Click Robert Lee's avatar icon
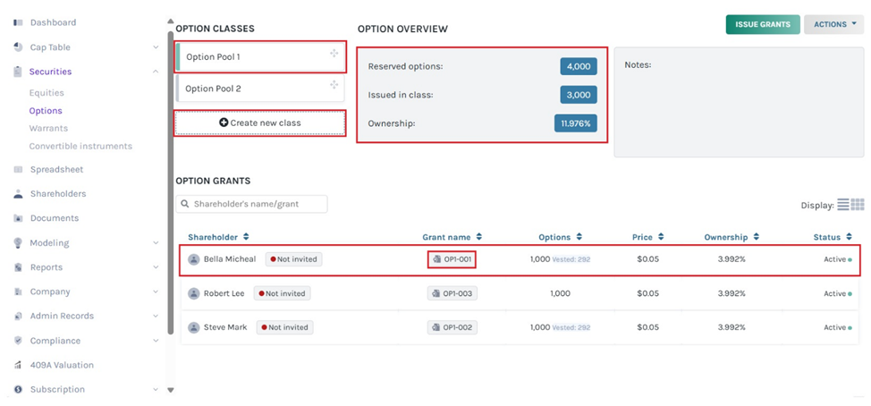The image size is (871, 406). (194, 293)
